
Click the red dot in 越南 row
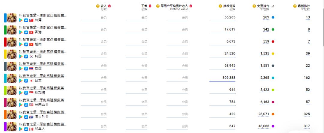(x=273, y=42)
